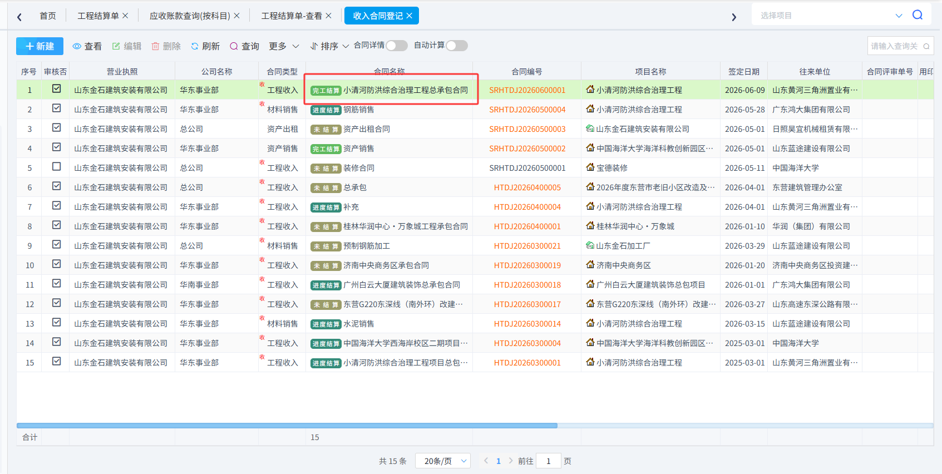Click house icon next to 济南中央商务区

tap(590, 265)
